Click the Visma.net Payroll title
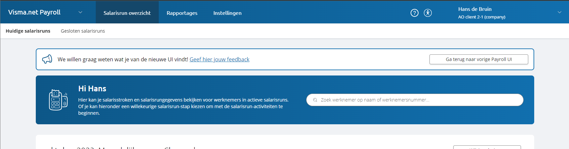The width and height of the screenshot is (569, 149). point(34,12)
